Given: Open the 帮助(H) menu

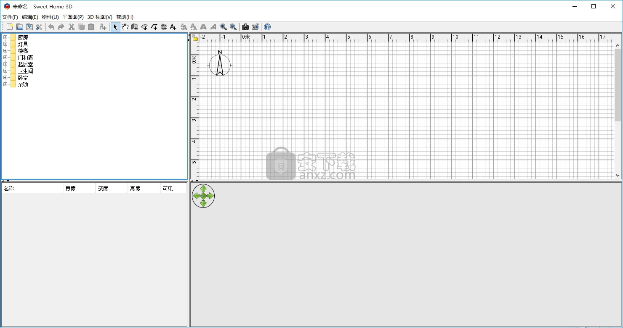Looking at the screenshot, I should [x=125, y=17].
